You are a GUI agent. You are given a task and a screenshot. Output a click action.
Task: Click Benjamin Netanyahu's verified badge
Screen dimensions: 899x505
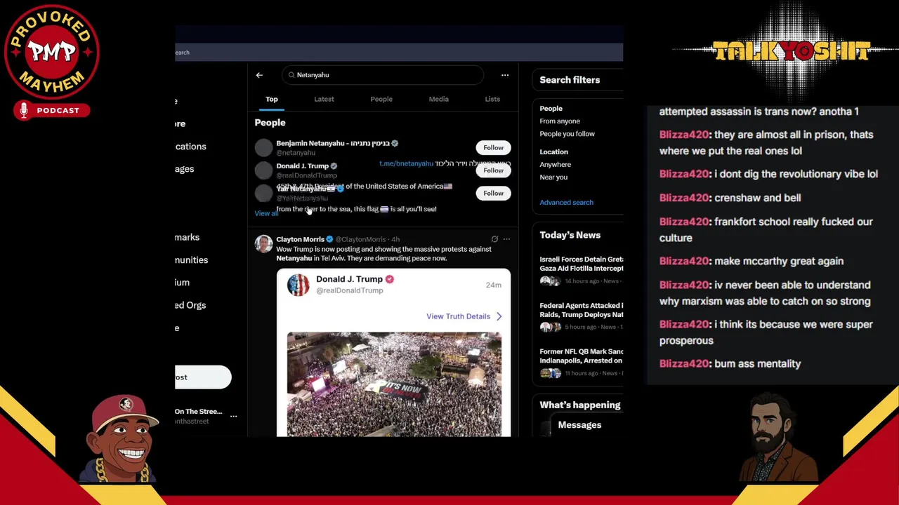click(395, 143)
